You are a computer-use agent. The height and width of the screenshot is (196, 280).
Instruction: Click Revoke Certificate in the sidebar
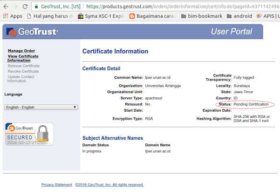[23, 71]
